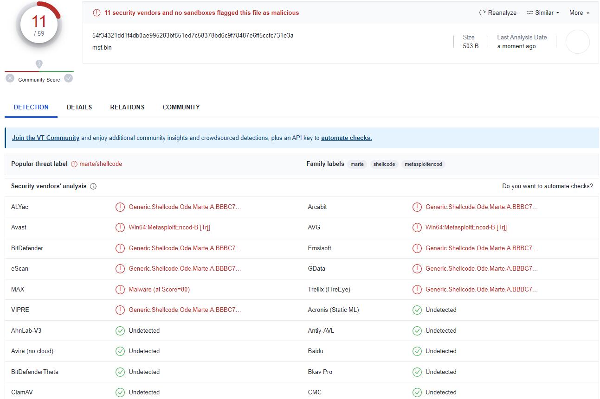Click the alert icon in the malicious banner
This screenshot has width=600, height=399.
97,13
